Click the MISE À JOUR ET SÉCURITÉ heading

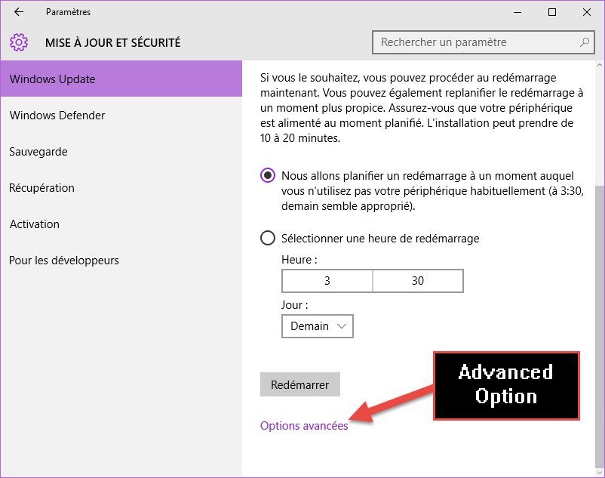point(112,42)
